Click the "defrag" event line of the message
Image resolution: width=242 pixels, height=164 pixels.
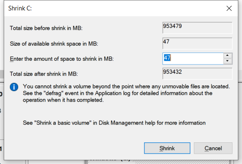pyautogui.click(x=117, y=93)
